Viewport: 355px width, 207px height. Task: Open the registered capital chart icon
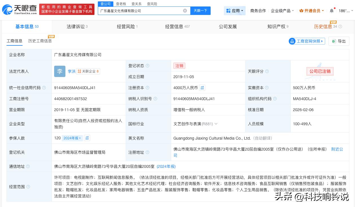pyautogui.click(x=202, y=88)
